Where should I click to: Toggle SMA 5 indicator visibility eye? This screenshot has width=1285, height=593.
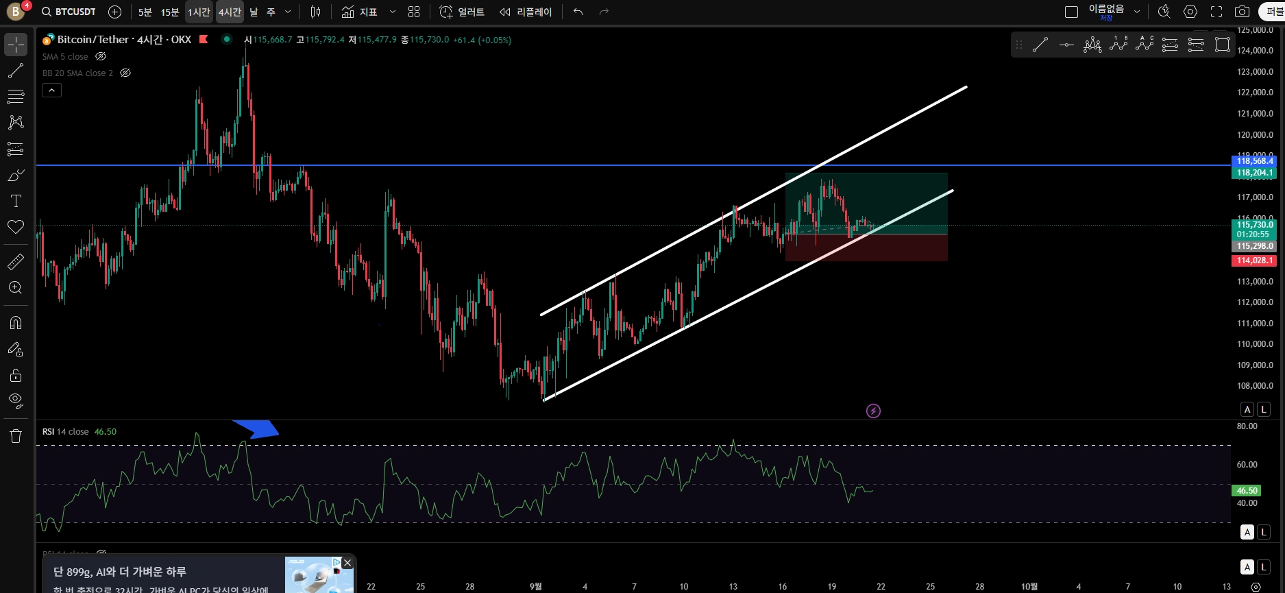coord(101,56)
